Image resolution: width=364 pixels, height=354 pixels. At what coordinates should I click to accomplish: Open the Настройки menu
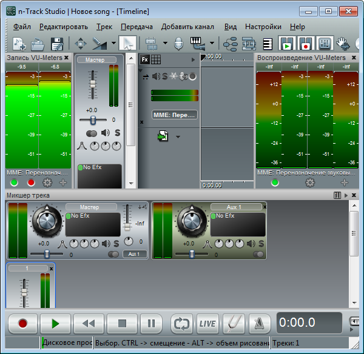(x=263, y=27)
